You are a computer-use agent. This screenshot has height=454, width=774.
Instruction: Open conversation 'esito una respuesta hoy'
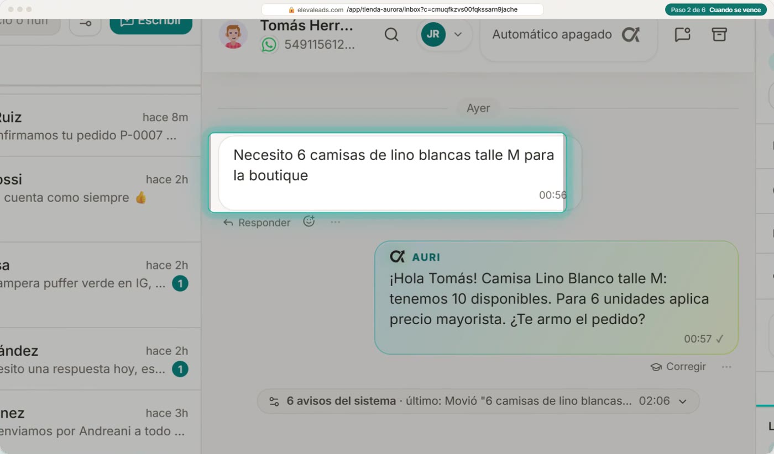(x=100, y=360)
